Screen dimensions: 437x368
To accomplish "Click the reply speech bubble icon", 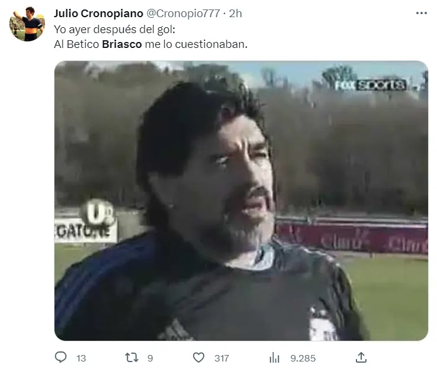I will point(60,357).
